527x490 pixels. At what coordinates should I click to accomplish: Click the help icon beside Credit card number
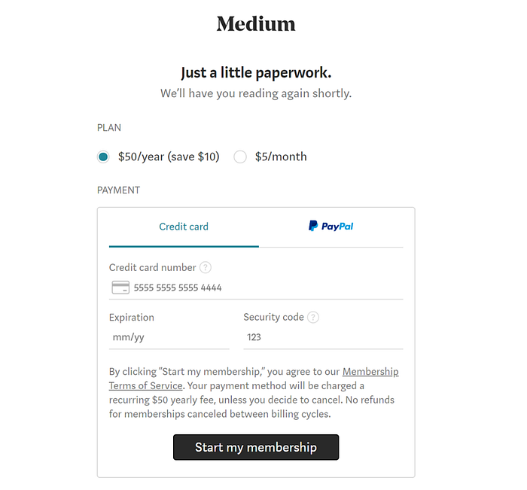(x=206, y=268)
